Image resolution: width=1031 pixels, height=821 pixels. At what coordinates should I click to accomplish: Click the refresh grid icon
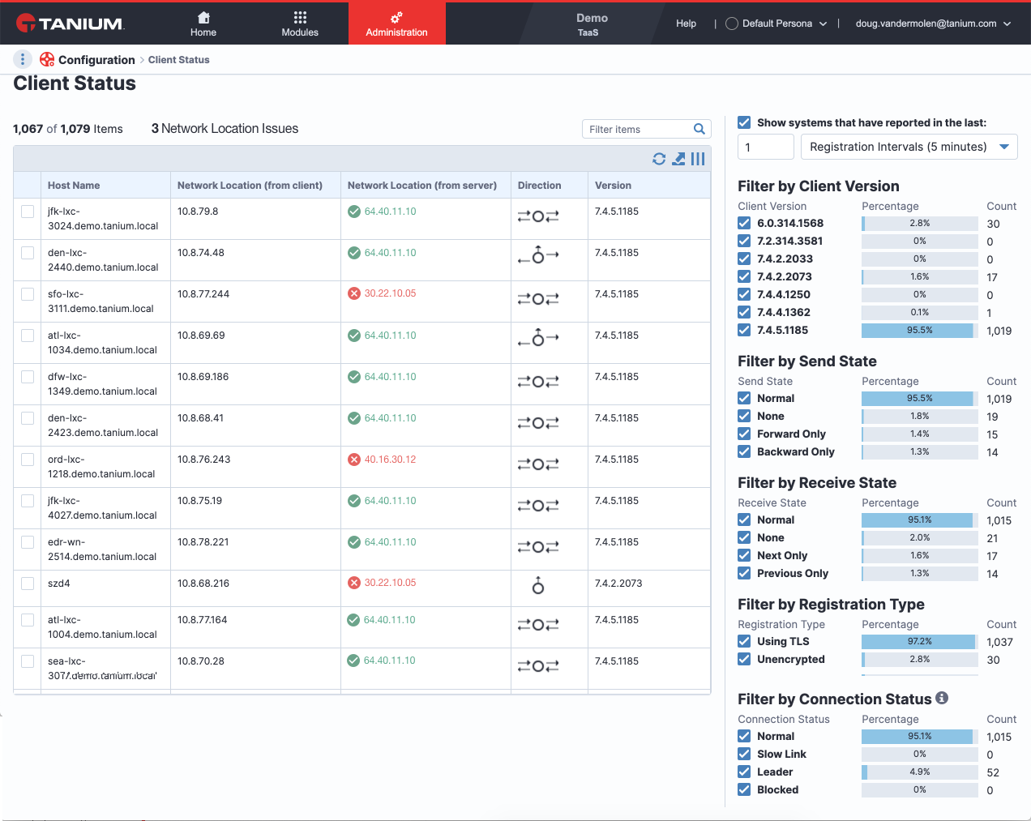659,159
